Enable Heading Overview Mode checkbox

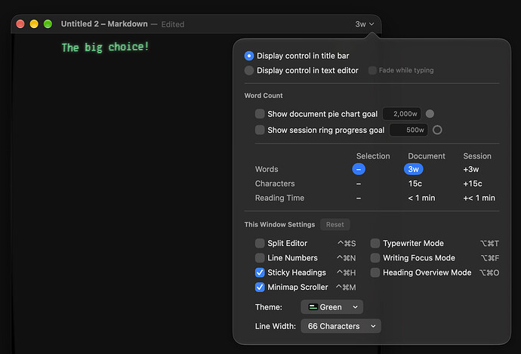point(375,272)
